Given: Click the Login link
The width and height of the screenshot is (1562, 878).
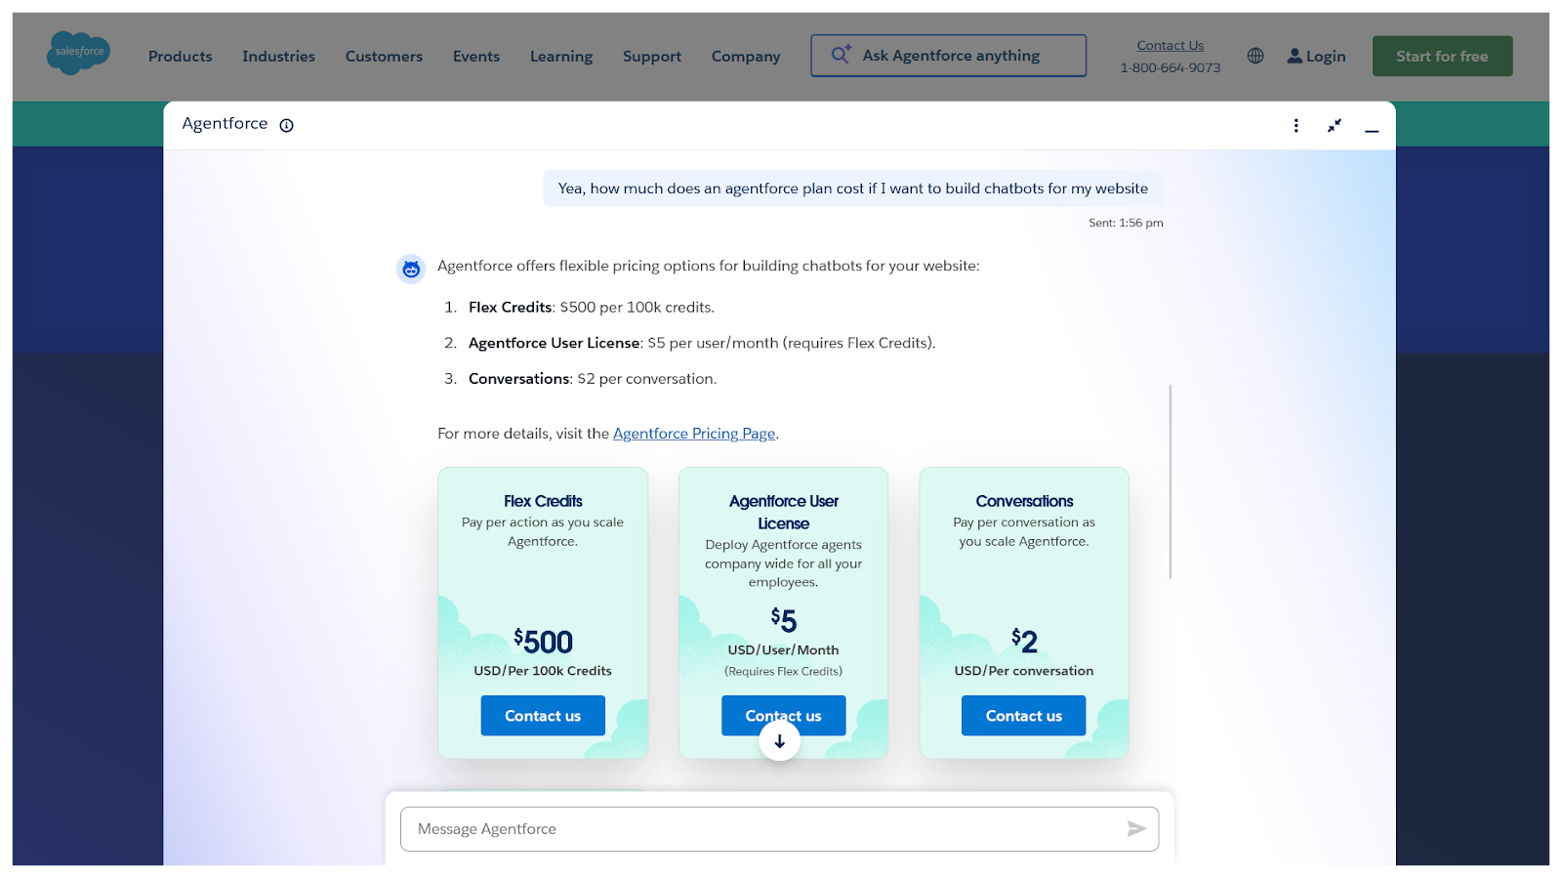Looking at the screenshot, I should (x=1316, y=57).
